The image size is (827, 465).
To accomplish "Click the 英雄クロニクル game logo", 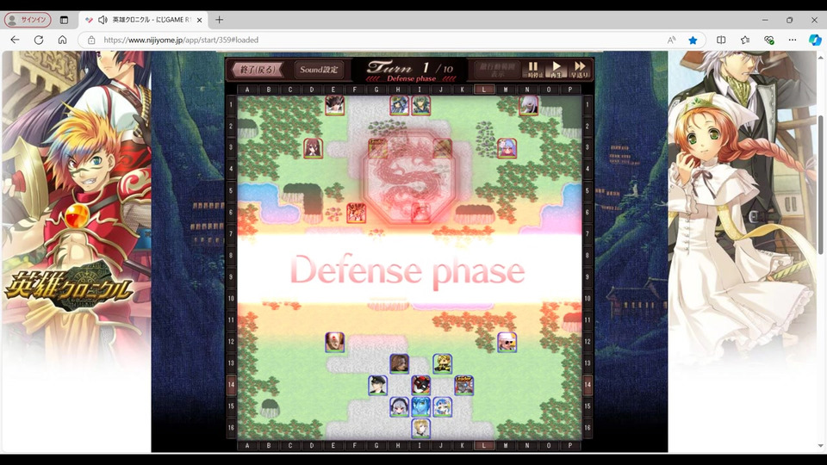I will click(x=70, y=286).
